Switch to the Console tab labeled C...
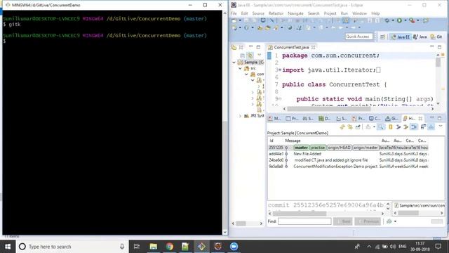The height and width of the screenshot is (253, 449). click(x=375, y=119)
